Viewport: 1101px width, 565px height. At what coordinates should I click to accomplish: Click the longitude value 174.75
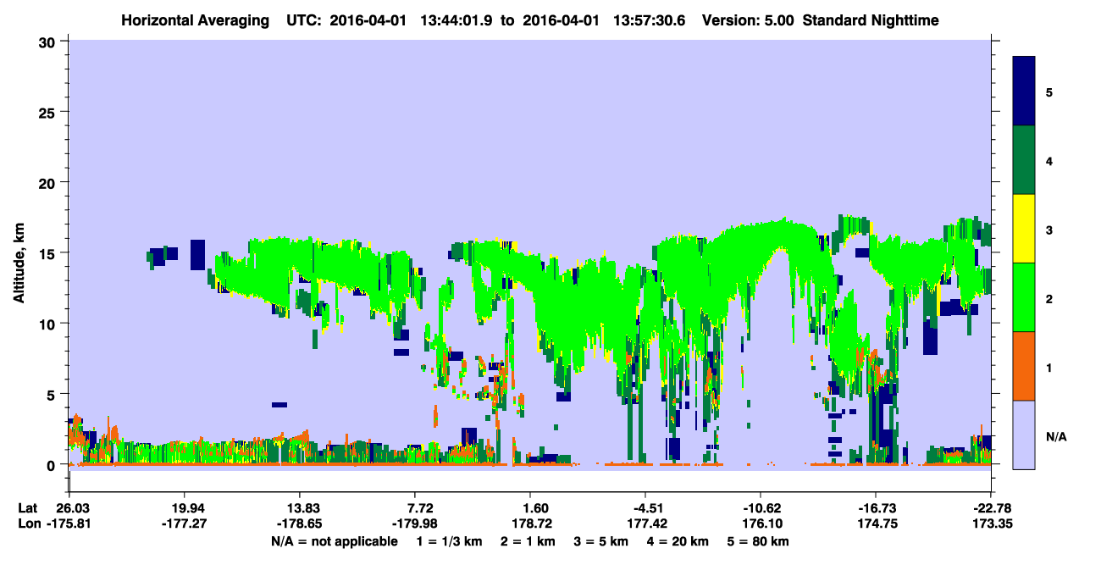878,523
